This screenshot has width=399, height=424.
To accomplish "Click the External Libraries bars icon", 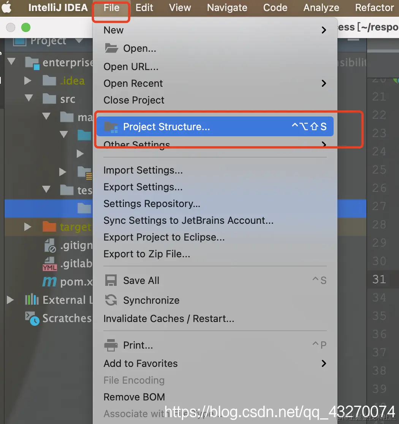I will pyautogui.click(x=32, y=299).
